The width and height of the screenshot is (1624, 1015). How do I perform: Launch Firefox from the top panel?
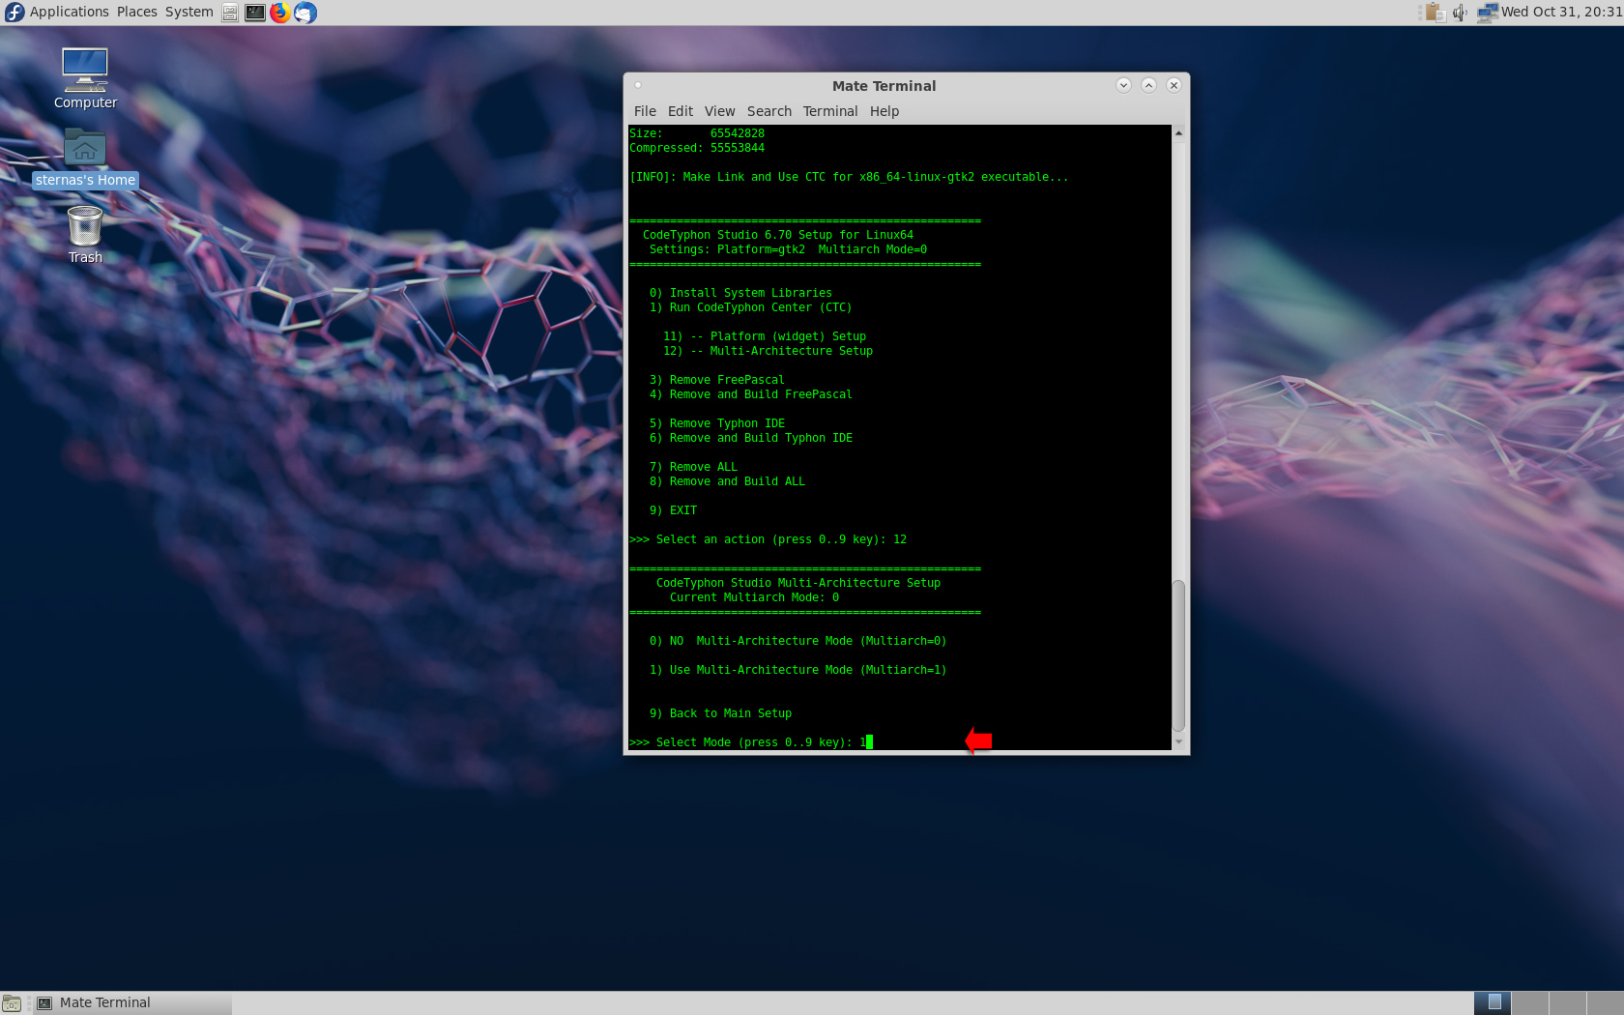point(280,13)
